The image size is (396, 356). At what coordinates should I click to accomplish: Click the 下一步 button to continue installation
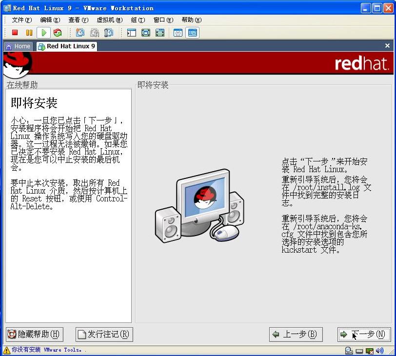click(364, 335)
